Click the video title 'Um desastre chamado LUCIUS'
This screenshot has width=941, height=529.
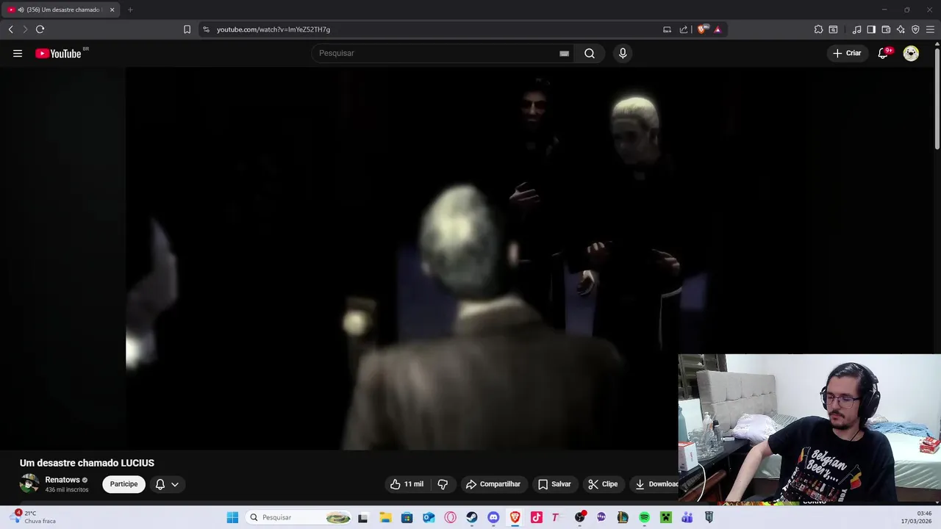point(87,463)
